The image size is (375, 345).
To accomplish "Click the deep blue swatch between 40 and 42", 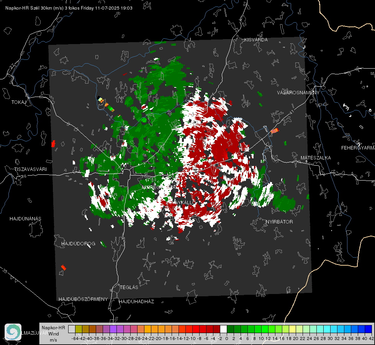I will [368, 329].
